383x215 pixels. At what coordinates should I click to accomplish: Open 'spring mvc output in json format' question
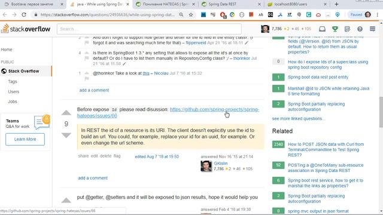point(318,211)
